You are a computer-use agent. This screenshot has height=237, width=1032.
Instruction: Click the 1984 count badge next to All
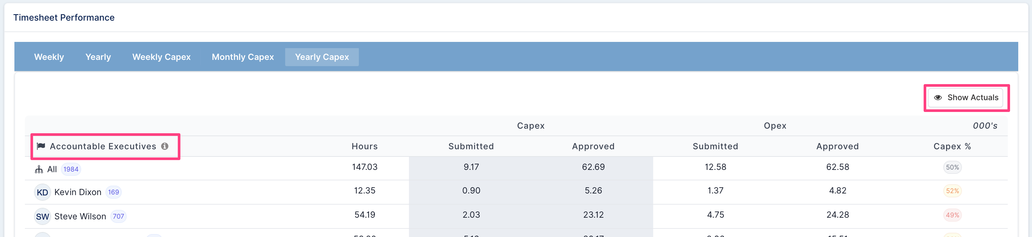pyautogui.click(x=71, y=169)
